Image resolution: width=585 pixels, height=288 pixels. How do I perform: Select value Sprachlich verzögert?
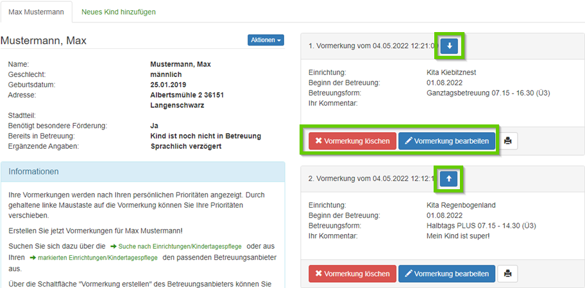click(x=186, y=146)
